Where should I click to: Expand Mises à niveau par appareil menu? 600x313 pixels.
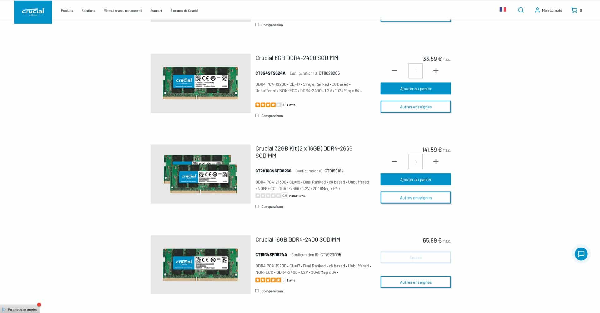click(x=123, y=11)
